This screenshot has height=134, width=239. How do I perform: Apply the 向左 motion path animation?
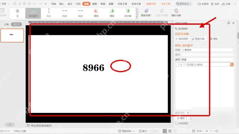point(80,13)
